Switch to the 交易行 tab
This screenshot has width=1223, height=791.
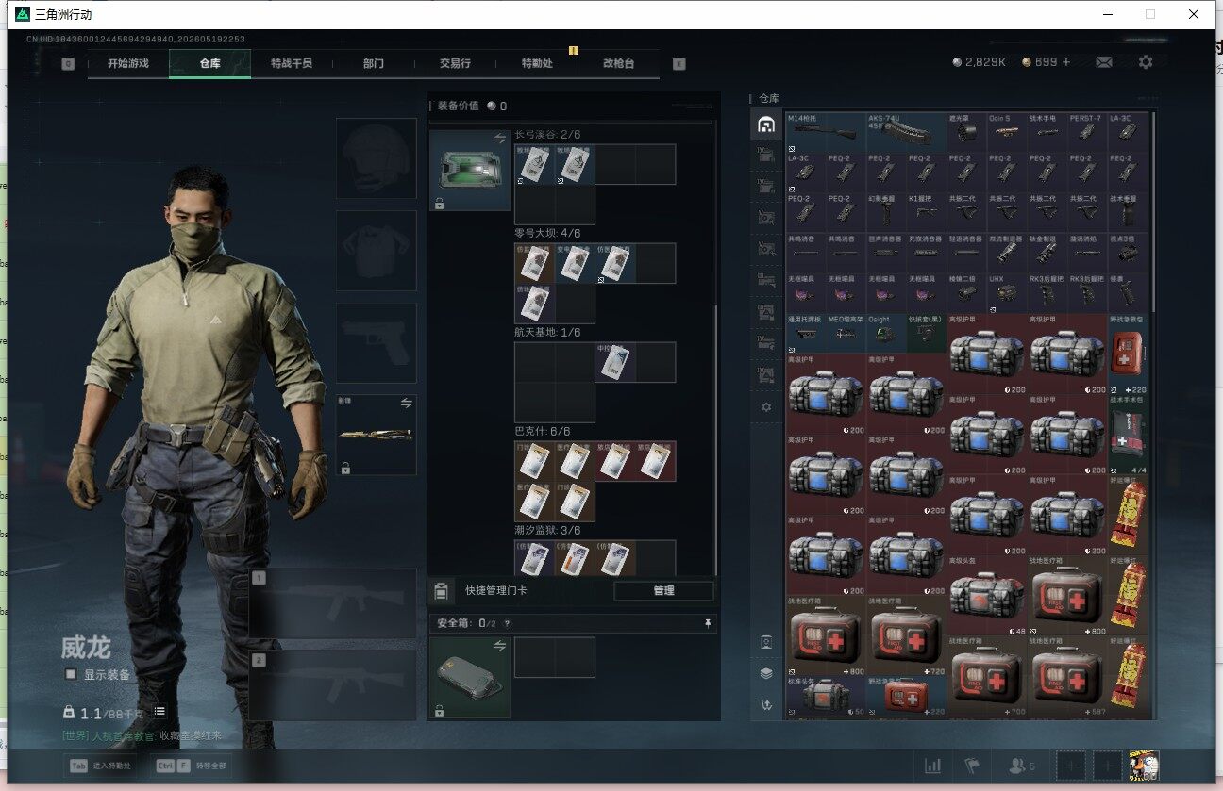455,63
